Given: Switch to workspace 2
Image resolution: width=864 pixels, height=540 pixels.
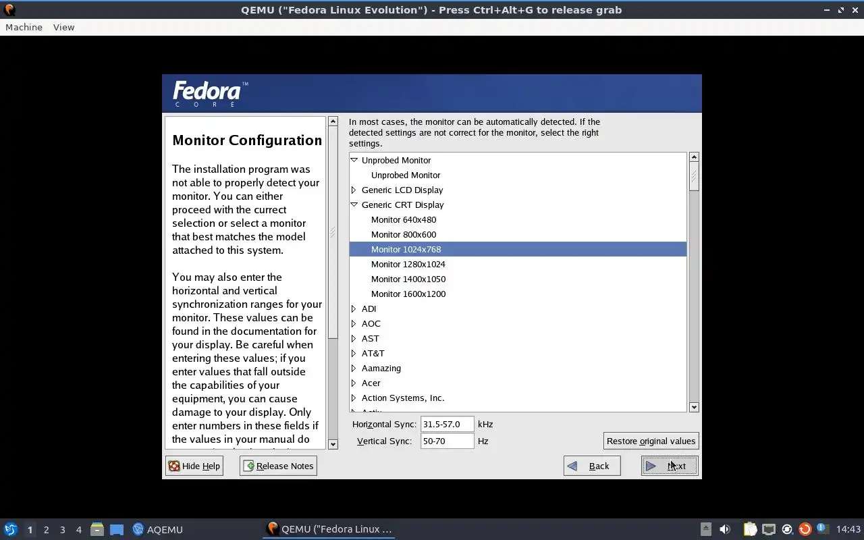Looking at the screenshot, I should [46, 529].
